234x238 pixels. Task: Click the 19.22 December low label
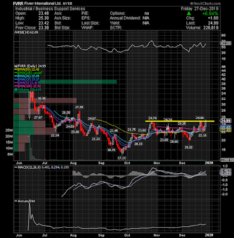pyautogui.click(x=189, y=148)
